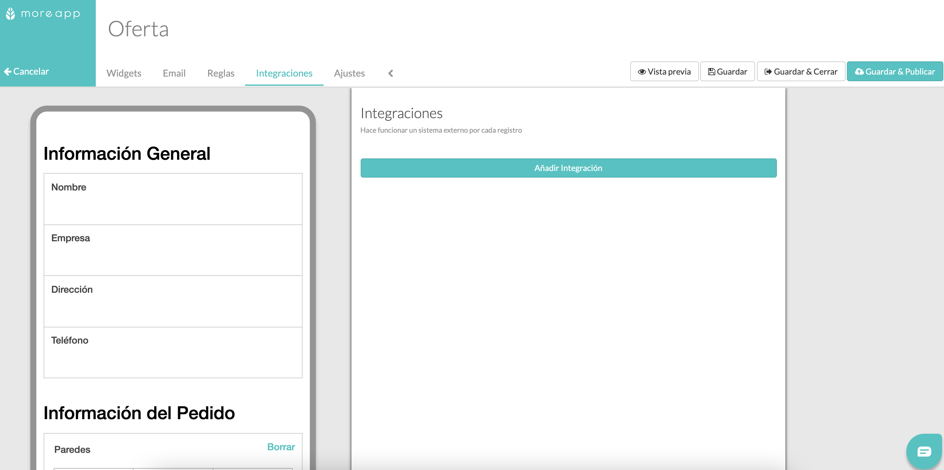Click the 'Hace funcionar un sistema externo' description
This screenshot has height=470, width=944.
[441, 130]
